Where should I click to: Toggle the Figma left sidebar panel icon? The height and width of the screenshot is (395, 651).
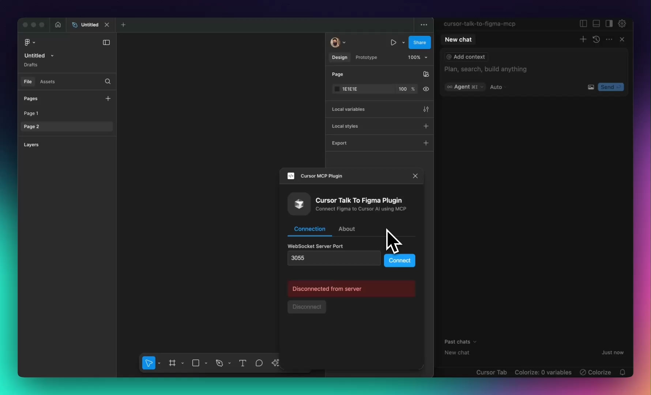tap(106, 42)
